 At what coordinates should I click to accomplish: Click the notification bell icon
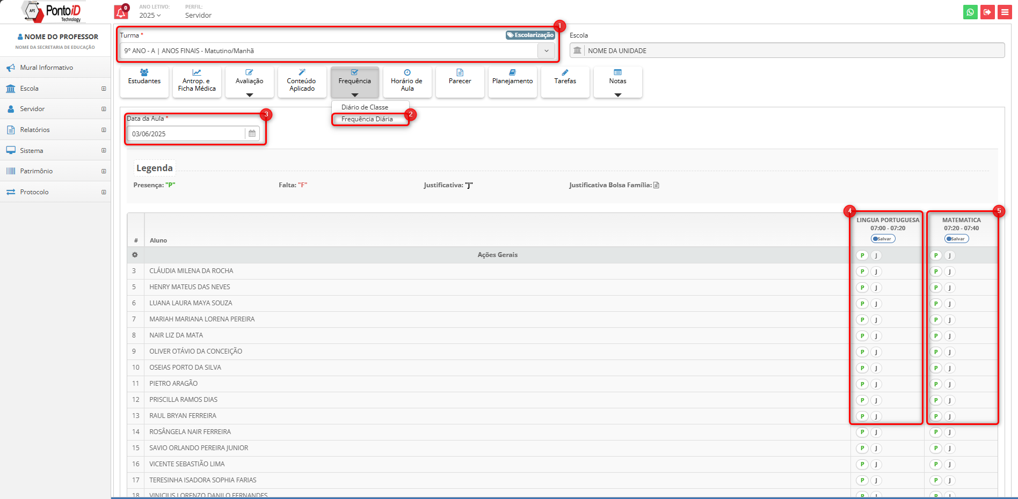click(x=121, y=12)
